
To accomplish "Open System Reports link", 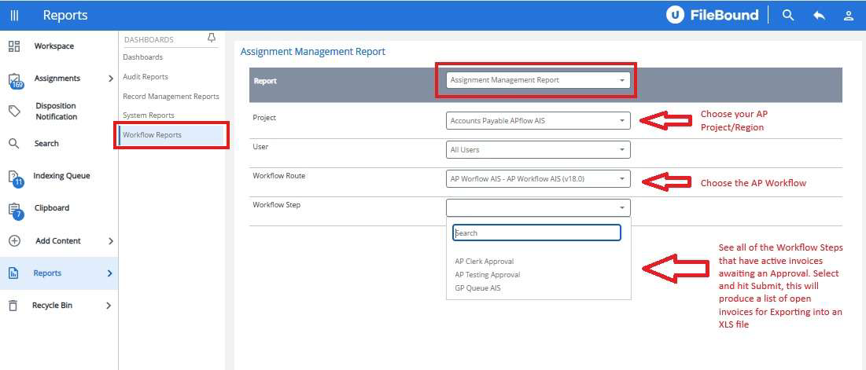I will point(149,115).
